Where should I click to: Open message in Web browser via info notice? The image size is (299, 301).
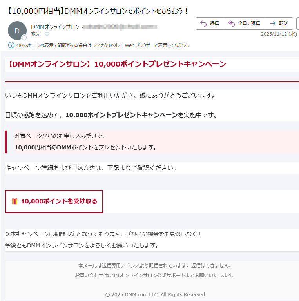[103, 45]
